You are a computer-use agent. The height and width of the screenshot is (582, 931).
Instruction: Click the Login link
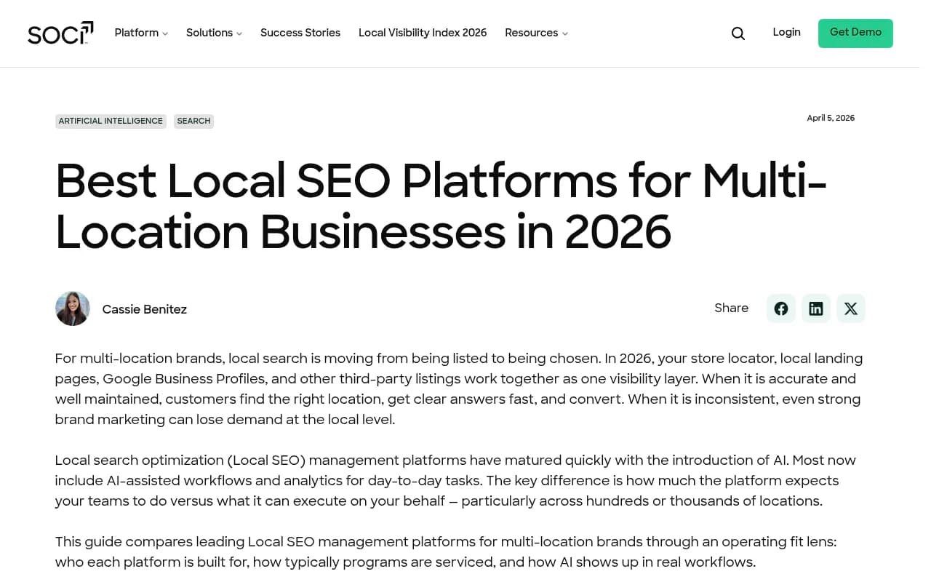tap(786, 33)
